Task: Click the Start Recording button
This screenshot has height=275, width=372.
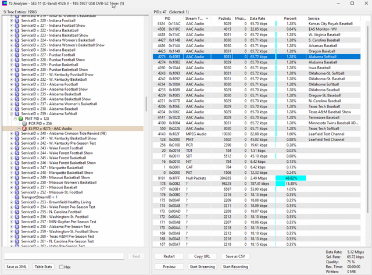Action: 235,267
